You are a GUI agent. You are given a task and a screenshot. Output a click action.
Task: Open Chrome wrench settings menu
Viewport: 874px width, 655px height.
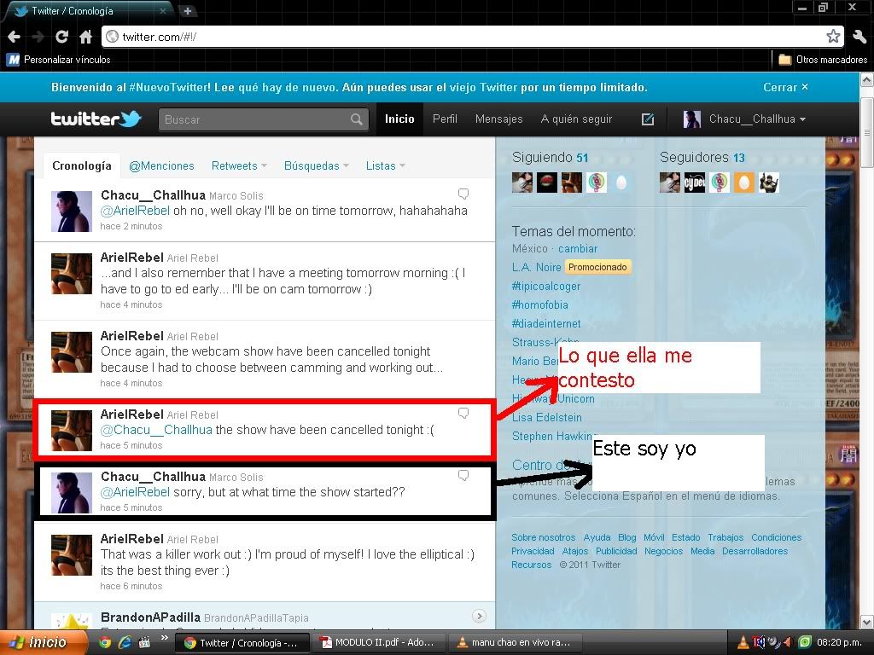click(x=859, y=37)
